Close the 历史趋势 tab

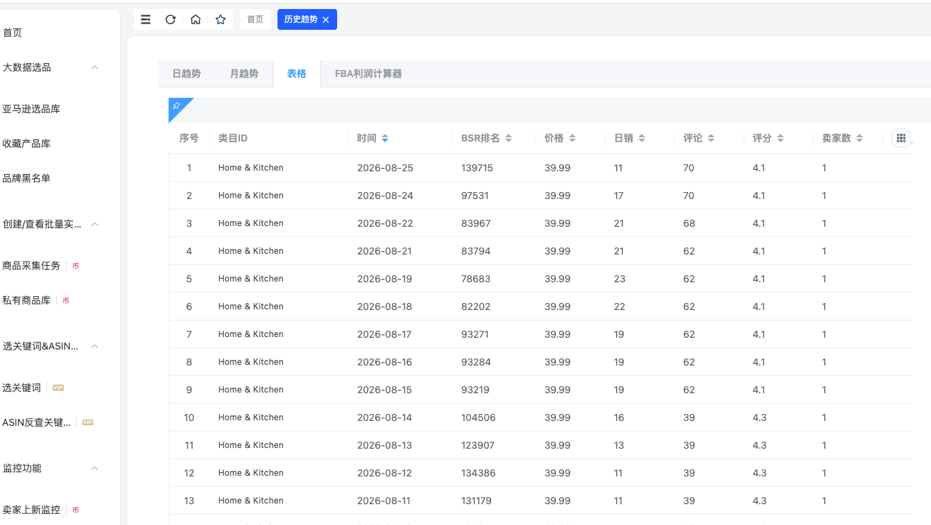coord(325,20)
